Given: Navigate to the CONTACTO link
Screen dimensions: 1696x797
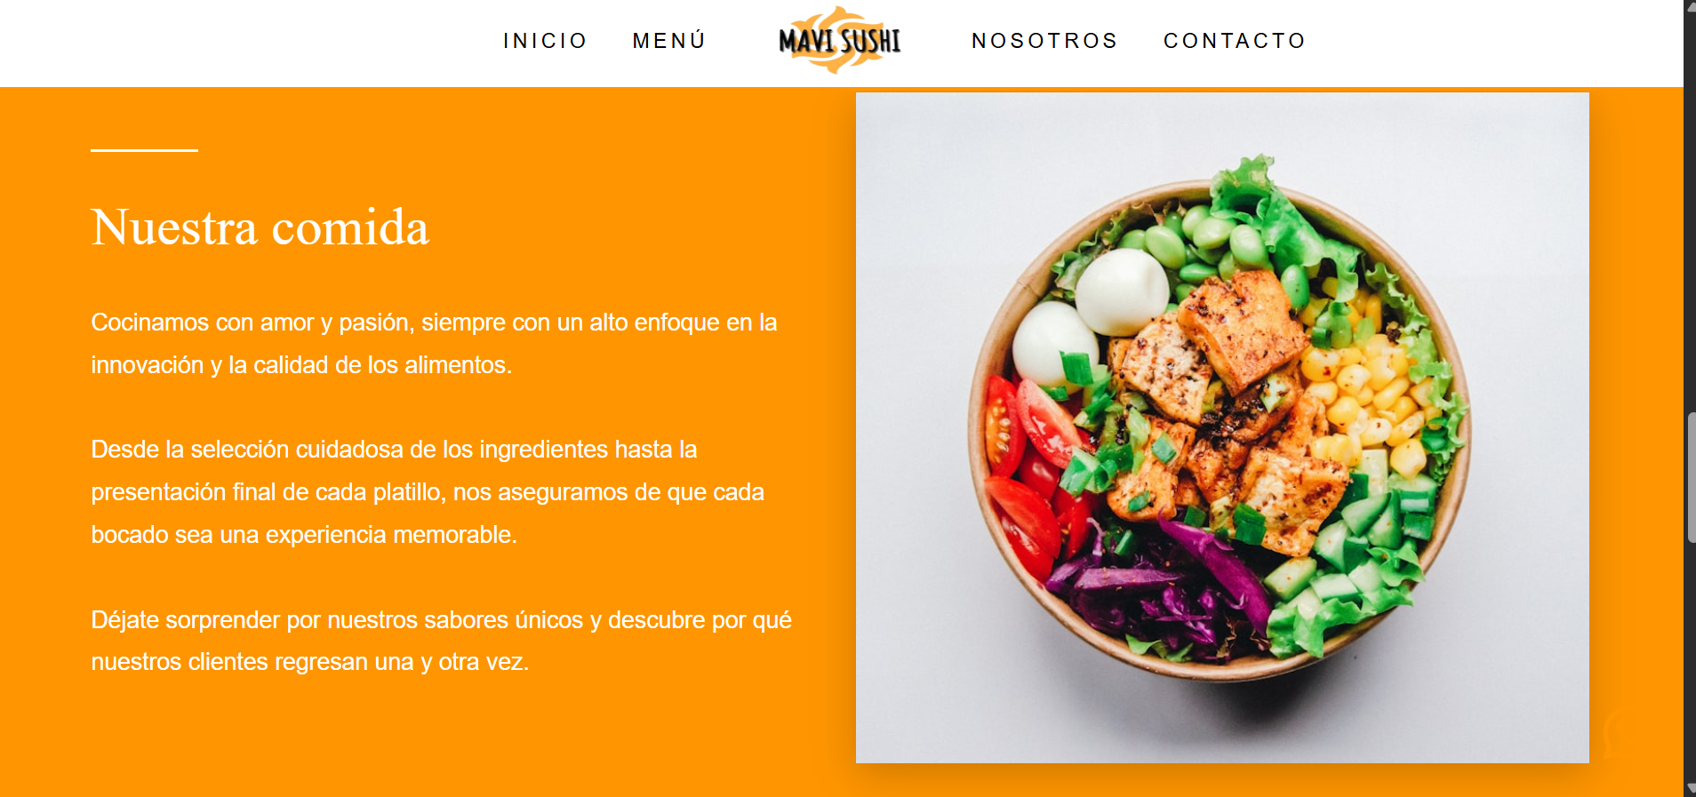Looking at the screenshot, I should coord(1235,41).
